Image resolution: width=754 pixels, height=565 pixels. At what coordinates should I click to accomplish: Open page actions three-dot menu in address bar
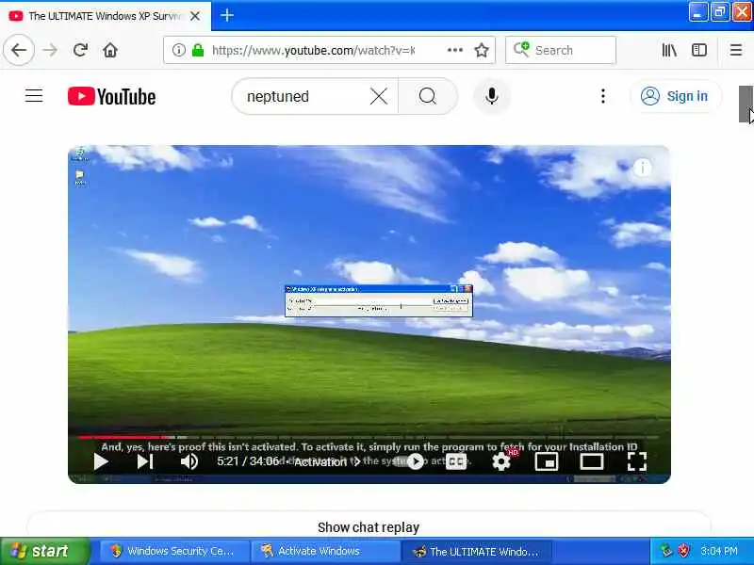pos(455,50)
